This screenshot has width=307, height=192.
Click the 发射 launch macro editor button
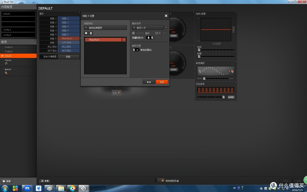point(69,57)
